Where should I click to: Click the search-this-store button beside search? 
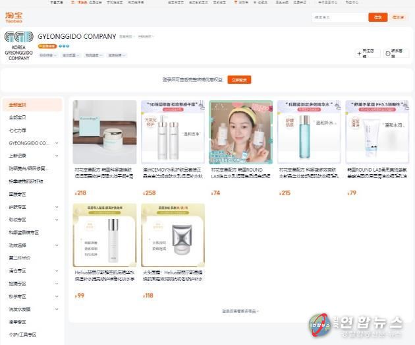click(398, 18)
